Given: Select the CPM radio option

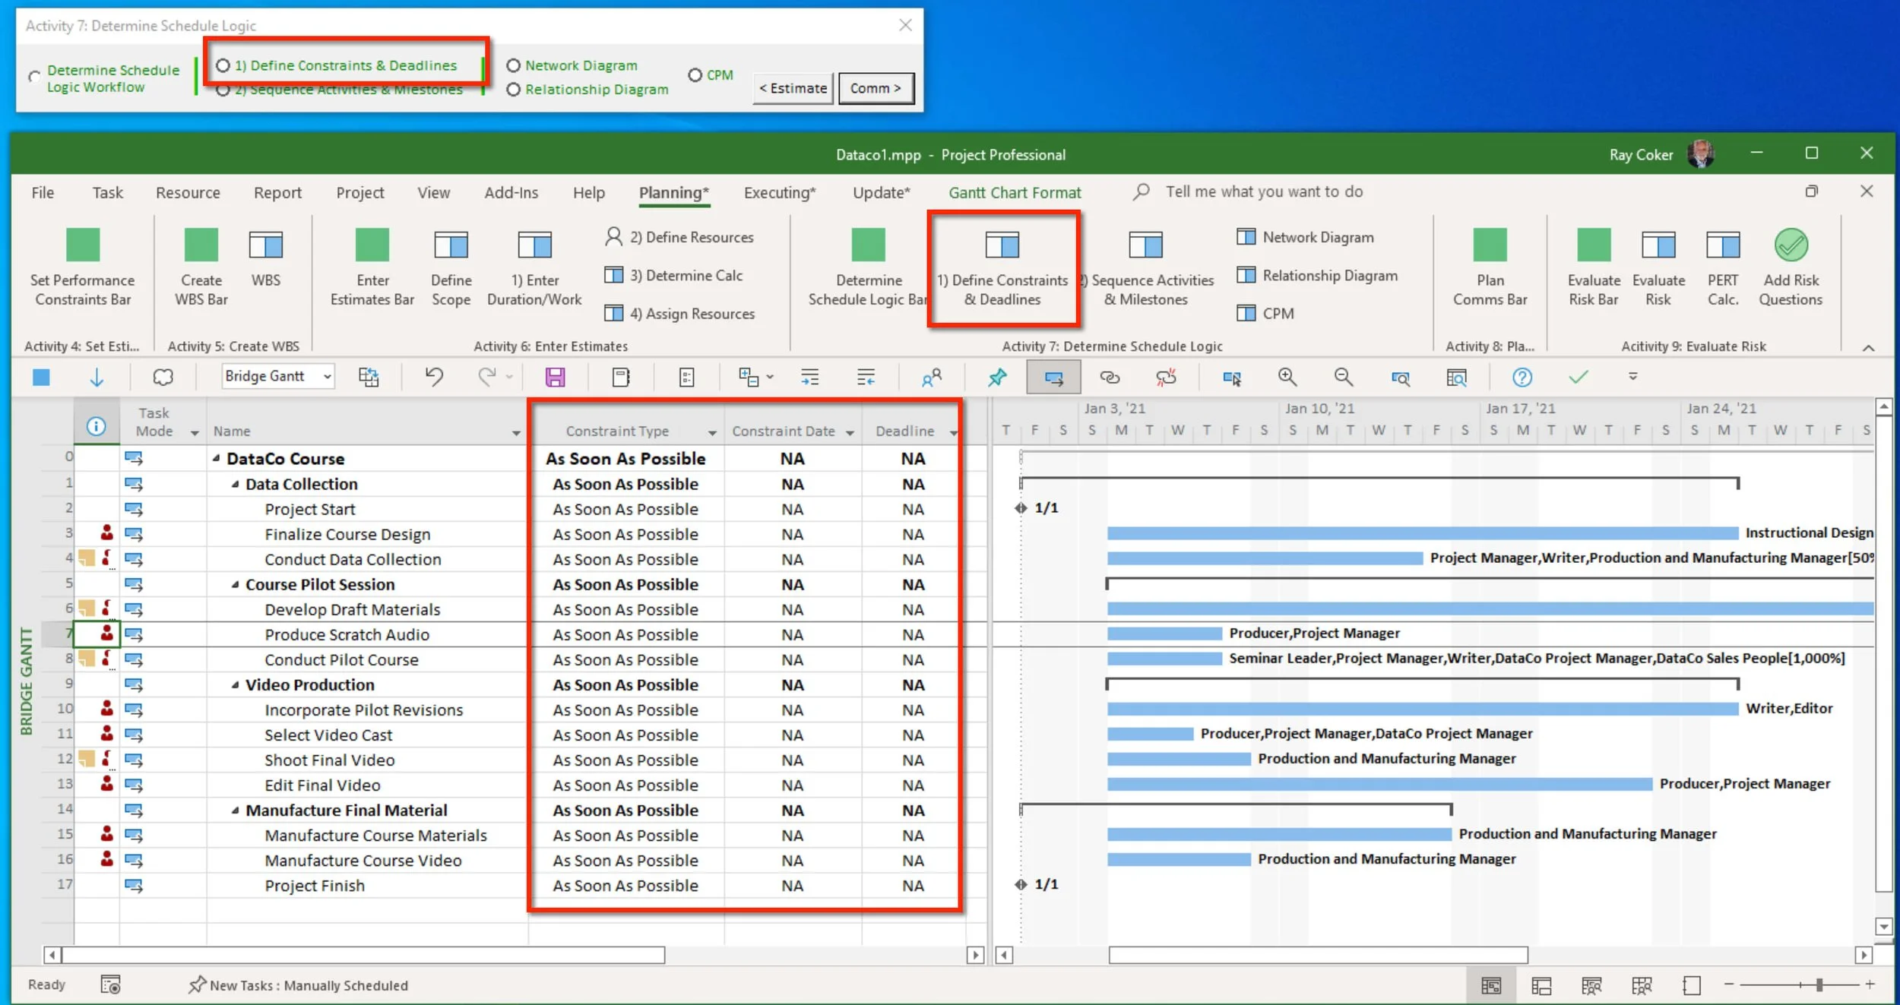Looking at the screenshot, I should click(x=695, y=75).
